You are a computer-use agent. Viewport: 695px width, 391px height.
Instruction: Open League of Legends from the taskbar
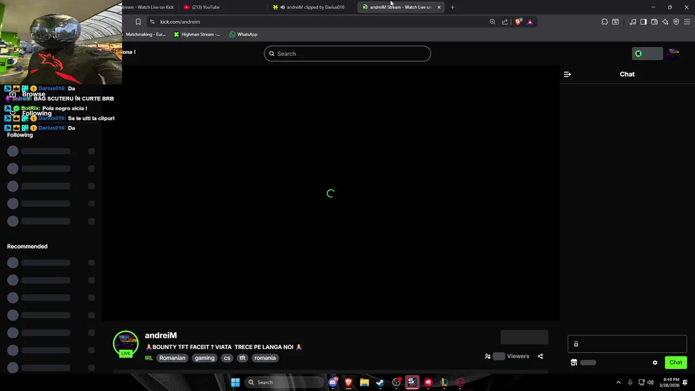point(444,382)
